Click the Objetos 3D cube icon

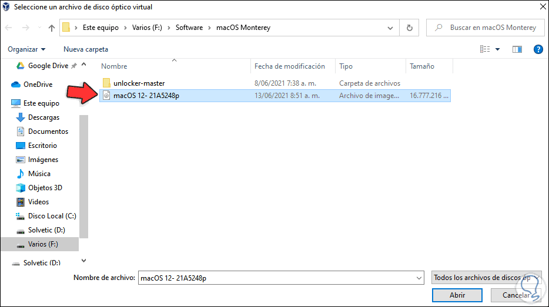21,188
